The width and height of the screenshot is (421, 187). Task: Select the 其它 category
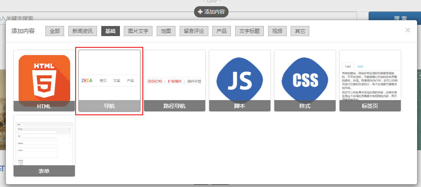pyautogui.click(x=300, y=31)
